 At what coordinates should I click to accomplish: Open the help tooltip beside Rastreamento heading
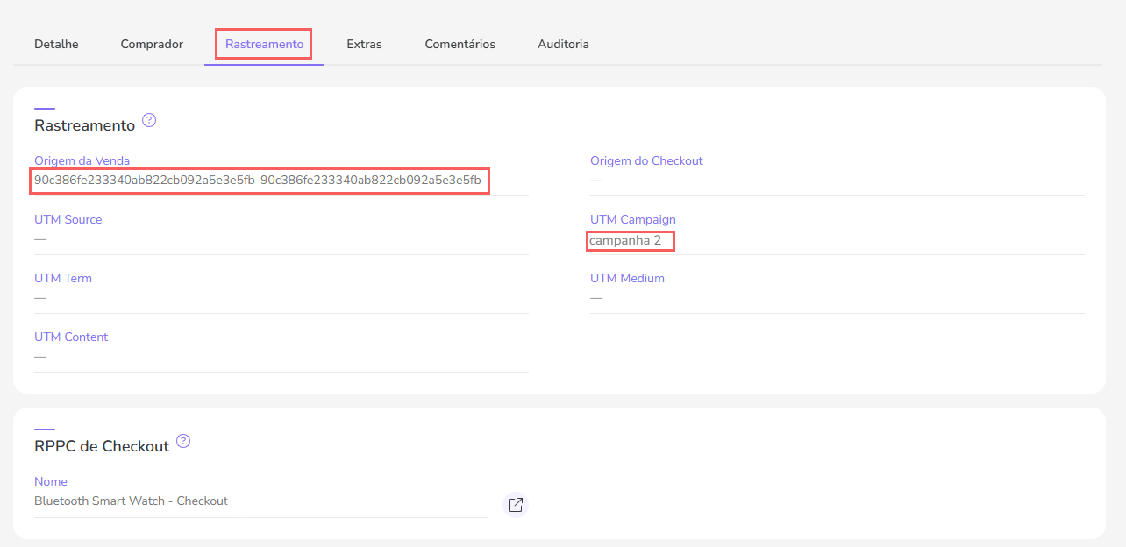(x=148, y=121)
